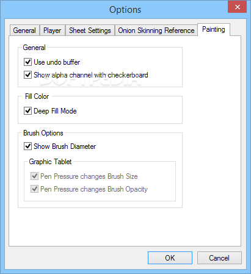Close the Options window with X
The image size is (251, 274).
click(237, 7)
